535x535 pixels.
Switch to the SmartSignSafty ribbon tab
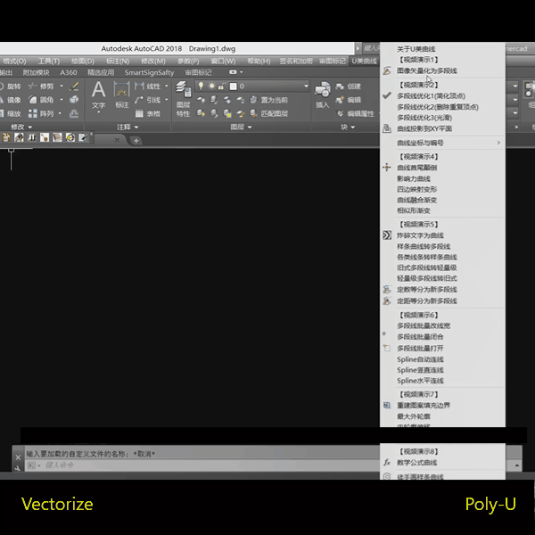pyautogui.click(x=149, y=72)
